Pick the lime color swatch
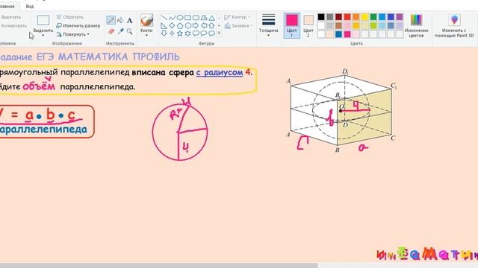The width and height of the screenshot is (478, 268). [x=373, y=26]
